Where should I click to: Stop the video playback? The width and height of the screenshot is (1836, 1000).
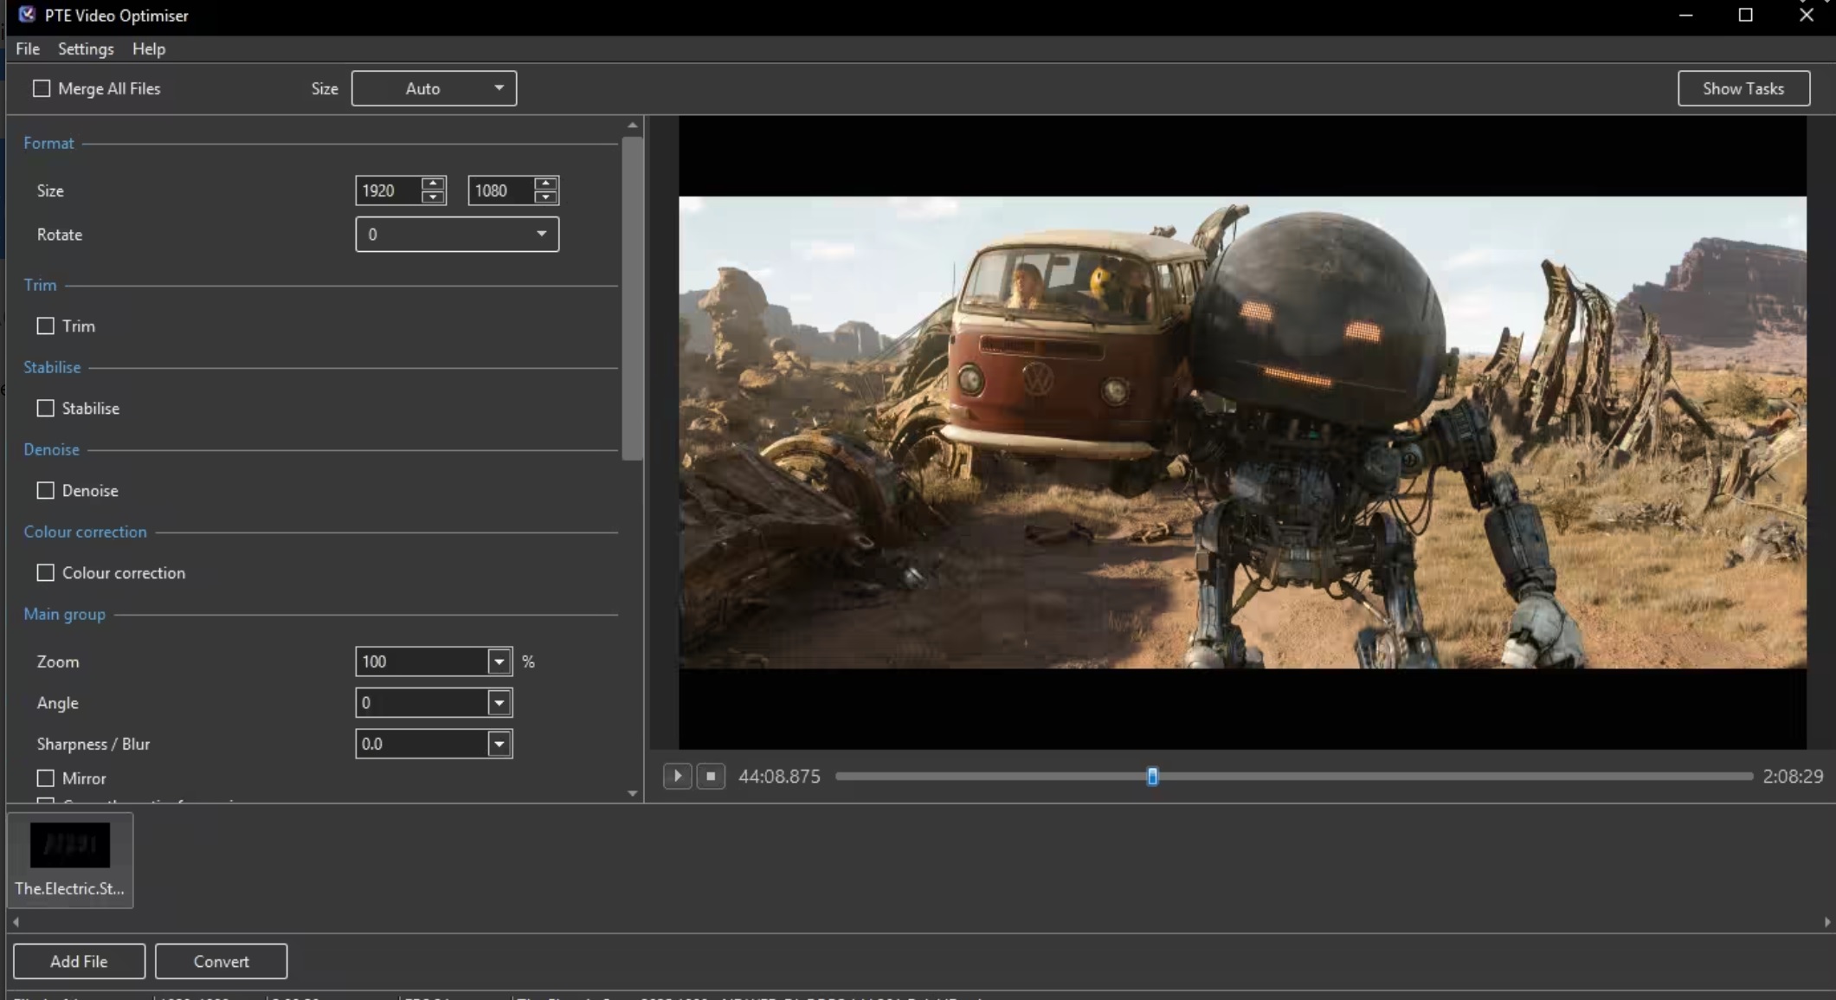(711, 776)
